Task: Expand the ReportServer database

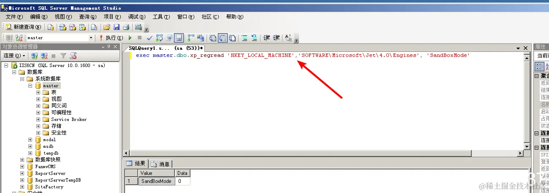Action: 22,173
